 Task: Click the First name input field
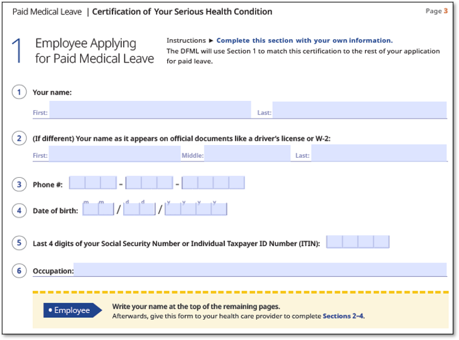click(150, 110)
